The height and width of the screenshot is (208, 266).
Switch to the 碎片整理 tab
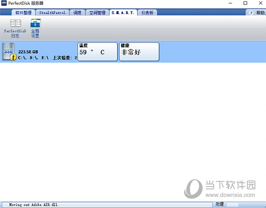click(23, 12)
